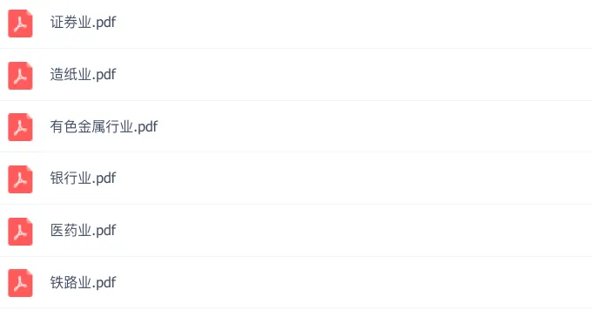Click the .pdf extension of 有色金属行业
Viewport: 592px width, 317px height.
click(x=146, y=127)
